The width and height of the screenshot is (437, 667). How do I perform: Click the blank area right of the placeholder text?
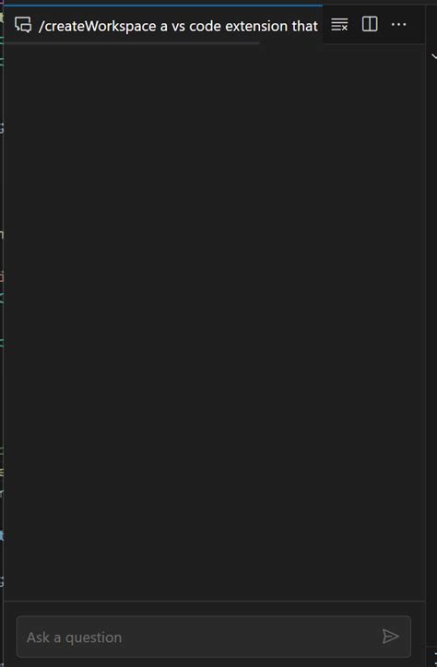(x=251, y=637)
